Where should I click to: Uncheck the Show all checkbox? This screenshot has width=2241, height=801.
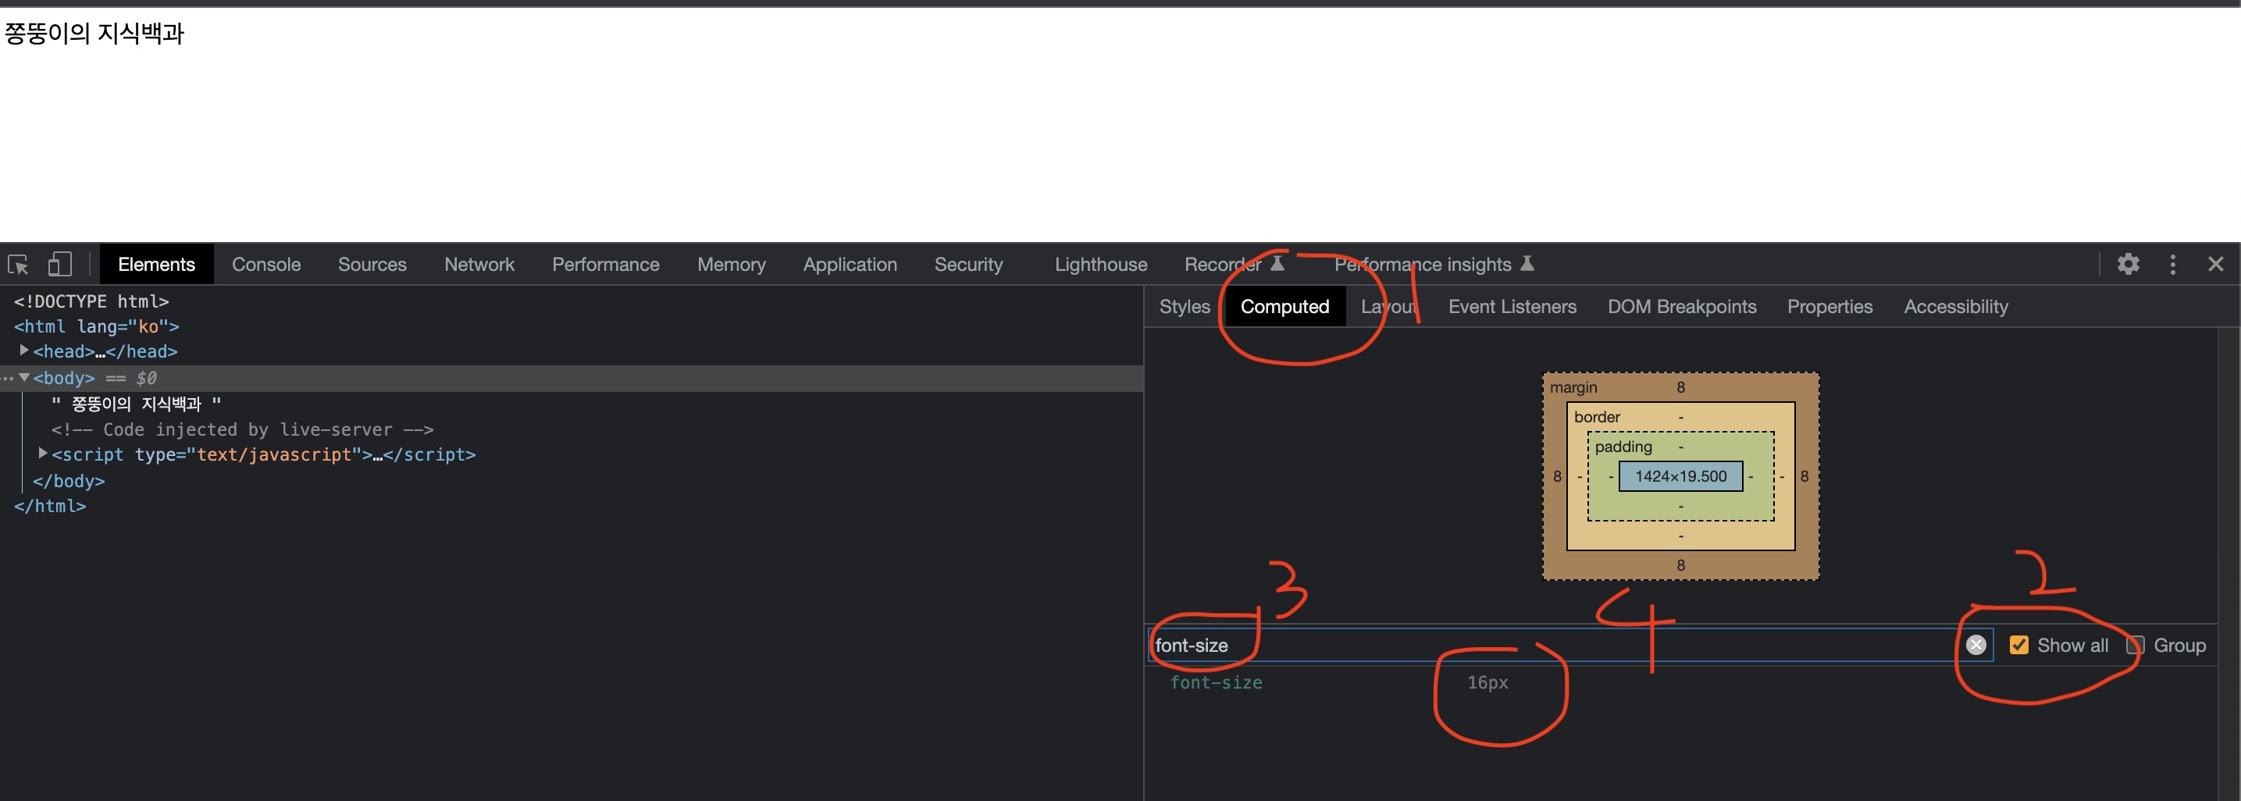[x=2018, y=644]
